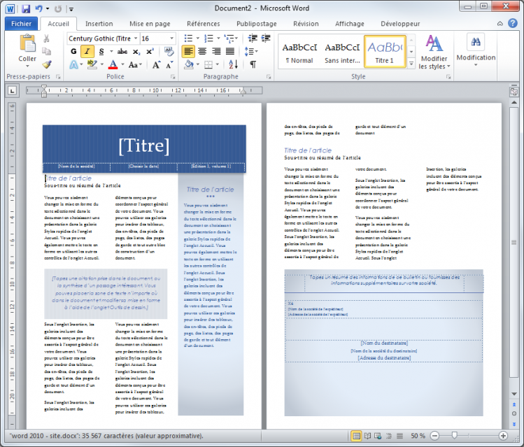The image size is (524, 447).
Task: Switch to the Révision tab
Action: 306,23
